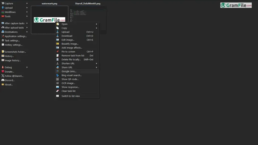Screen dimensions: 258x145
Task: Open Hotkey settings... from sidebar
Action: click(14, 45)
